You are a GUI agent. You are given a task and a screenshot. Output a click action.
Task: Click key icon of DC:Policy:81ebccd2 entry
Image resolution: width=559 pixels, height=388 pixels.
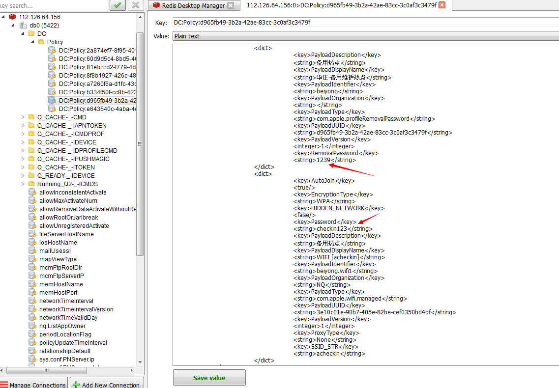[x=52, y=67]
